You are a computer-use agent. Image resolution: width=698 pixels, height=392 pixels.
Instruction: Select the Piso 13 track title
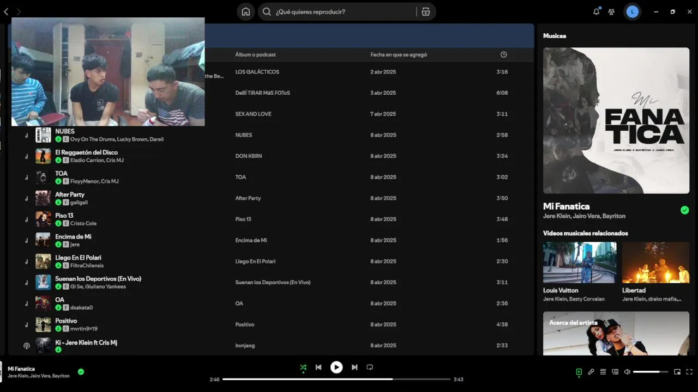pos(64,216)
